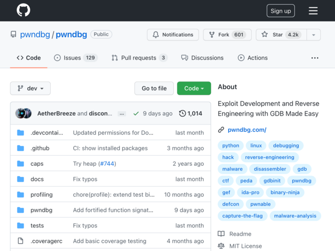
Task: Open the Discussions tab
Action: 203,58
